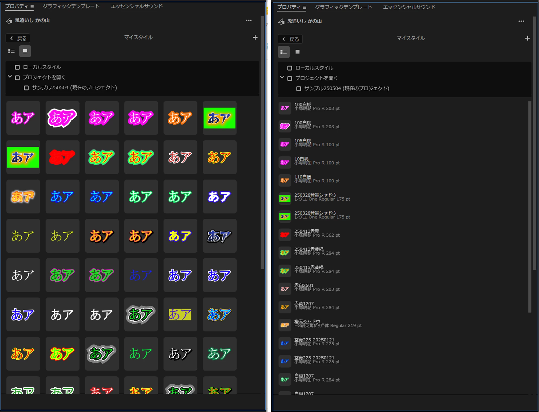
Task: Check サンプル250504 project checkbox in right panel
Action: coord(299,89)
